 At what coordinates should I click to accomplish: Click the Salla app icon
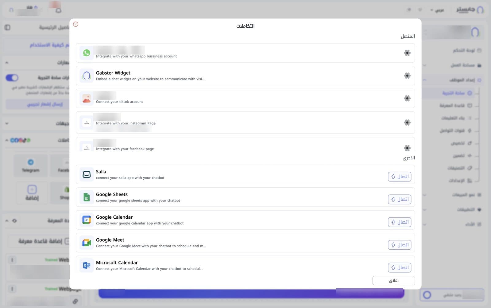click(x=87, y=174)
